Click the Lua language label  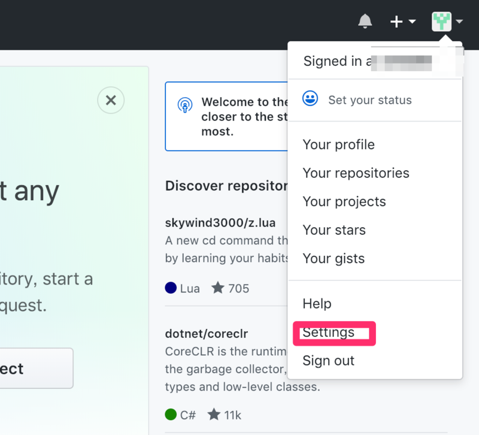coord(190,289)
